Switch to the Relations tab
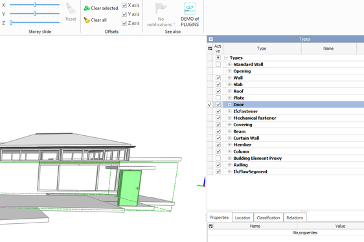 point(295,217)
